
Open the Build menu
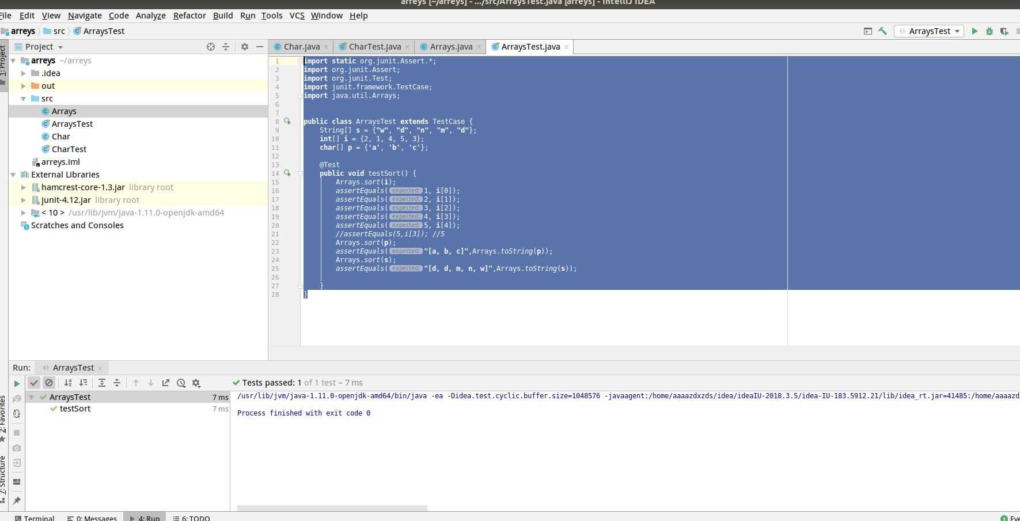pyautogui.click(x=223, y=16)
